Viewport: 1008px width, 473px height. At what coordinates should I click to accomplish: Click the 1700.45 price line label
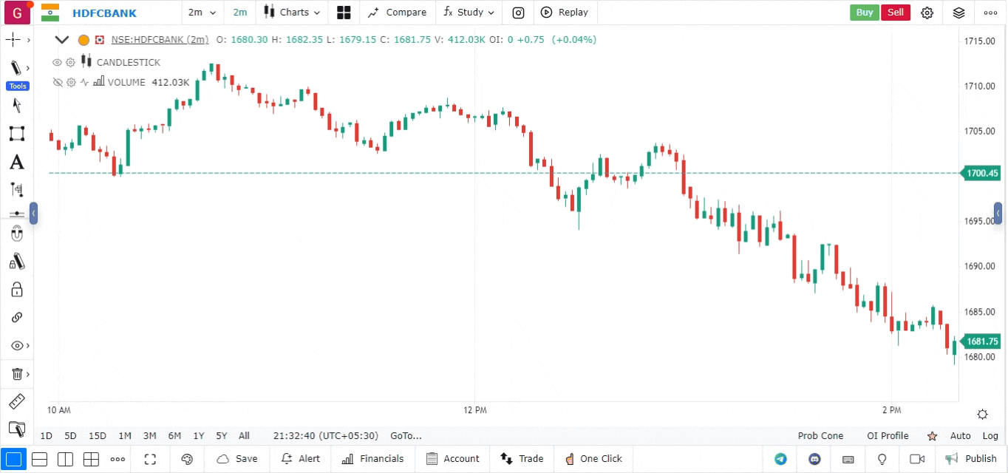(x=981, y=174)
